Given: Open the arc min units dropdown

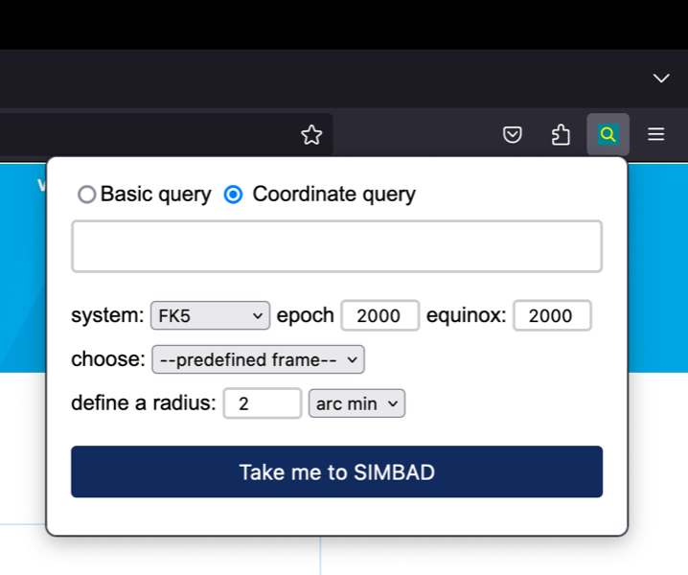Looking at the screenshot, I should click(x=356, y=402).
